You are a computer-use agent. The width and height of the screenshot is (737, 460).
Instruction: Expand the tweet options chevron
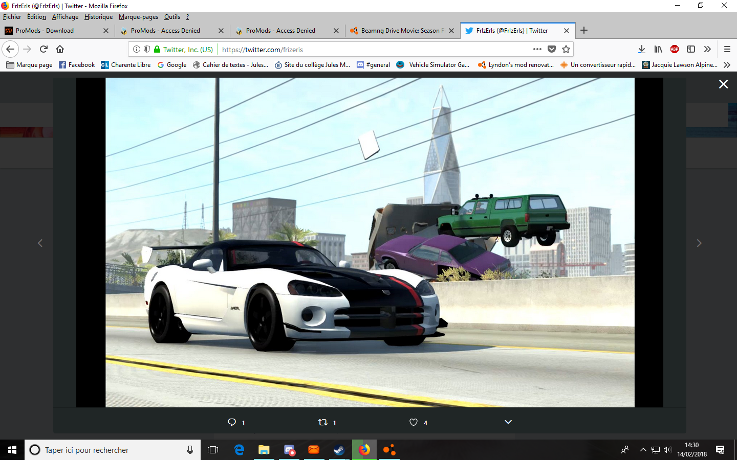coord(508,422)
